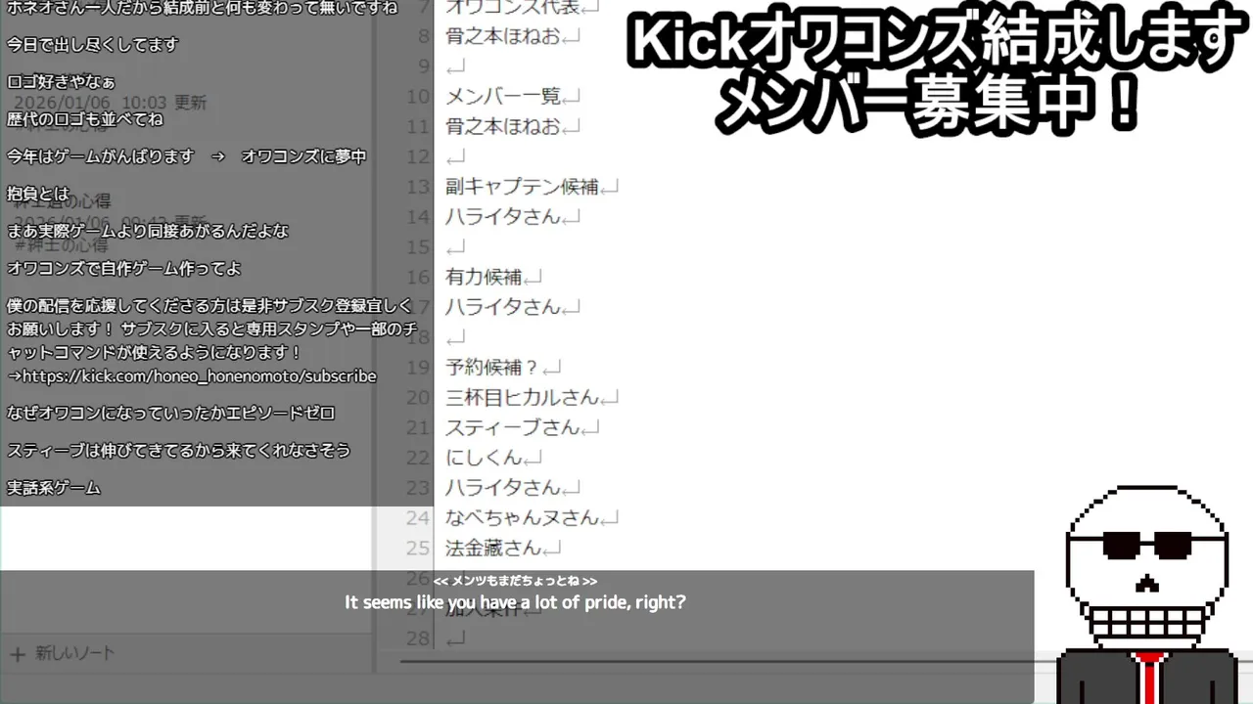
Task: Create a note with the 新しいノート button
Action: coord(62,653)
